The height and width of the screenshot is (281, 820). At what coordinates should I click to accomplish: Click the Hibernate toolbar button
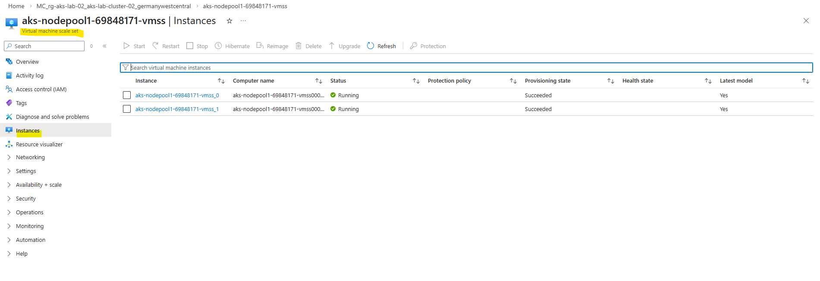pyautogui.click(x=232, y=46)
